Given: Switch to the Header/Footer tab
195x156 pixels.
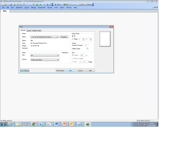Looking at the screenshot, I should pyautogui.click(x=37, y=30).
